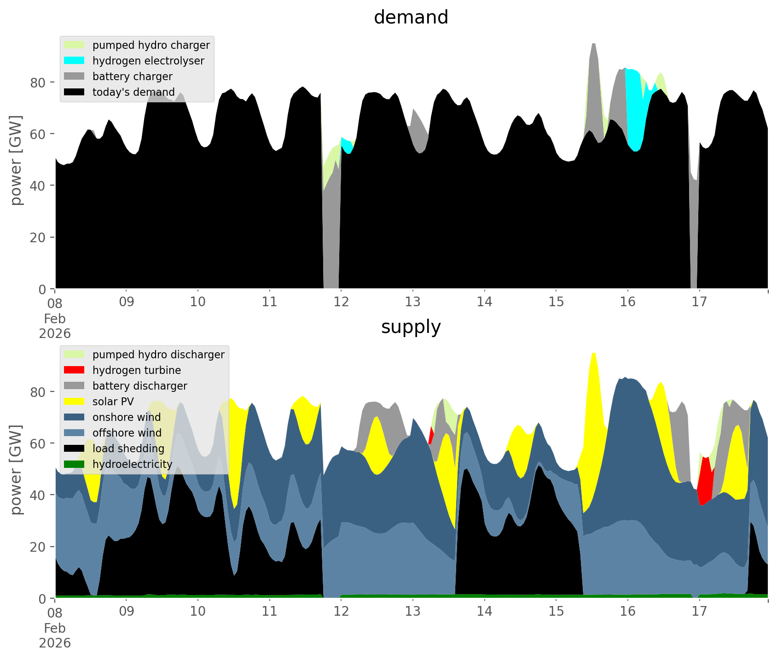
Task: Select the gray battery charger legend swatch
Action: point(74,76)
